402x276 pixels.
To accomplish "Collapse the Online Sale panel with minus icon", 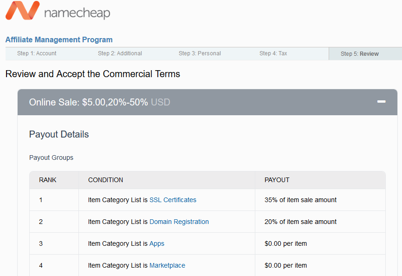I will (x=381, y=102).
